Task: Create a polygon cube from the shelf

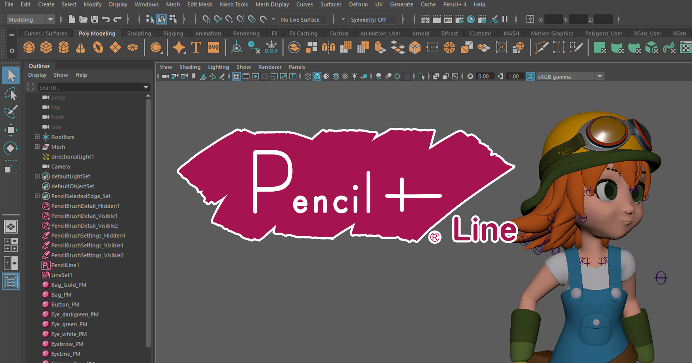Action: point(46,47)
